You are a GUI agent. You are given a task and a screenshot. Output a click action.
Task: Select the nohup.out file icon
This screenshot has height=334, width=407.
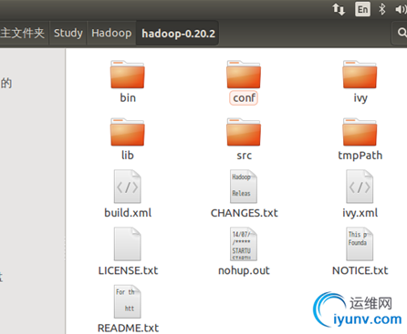pos(244,244)
